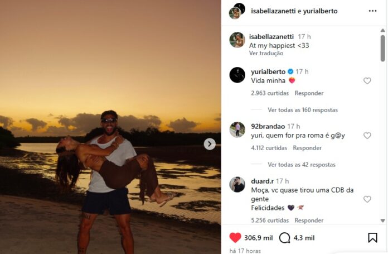
Task: Click duard.r's avatar thumbnail
Action: 237,184
